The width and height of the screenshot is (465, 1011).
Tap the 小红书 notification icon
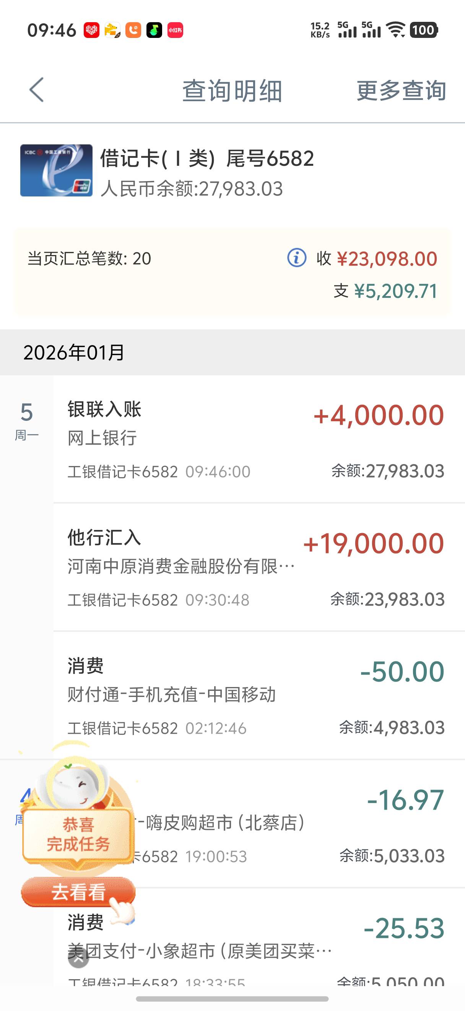pos(175,30)
